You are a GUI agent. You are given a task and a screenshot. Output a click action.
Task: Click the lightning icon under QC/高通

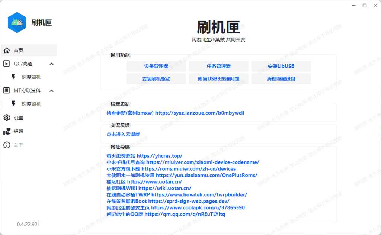[x=14, y=77]
